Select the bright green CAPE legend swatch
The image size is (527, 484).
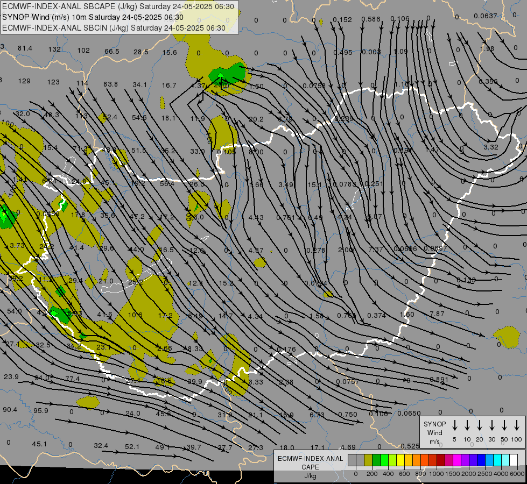(384, 460)
